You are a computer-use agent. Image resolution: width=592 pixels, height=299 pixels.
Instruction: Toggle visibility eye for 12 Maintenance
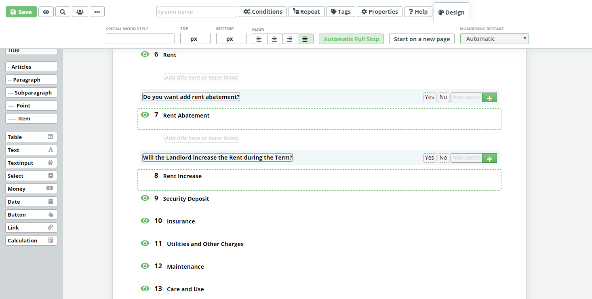click(145, 266)
